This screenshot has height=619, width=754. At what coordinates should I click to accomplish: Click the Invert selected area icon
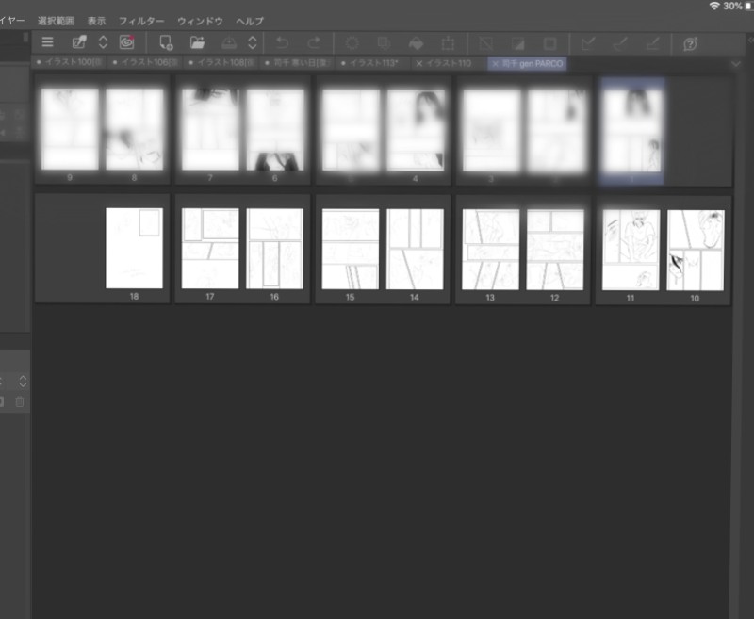click(x=517, y=44)
